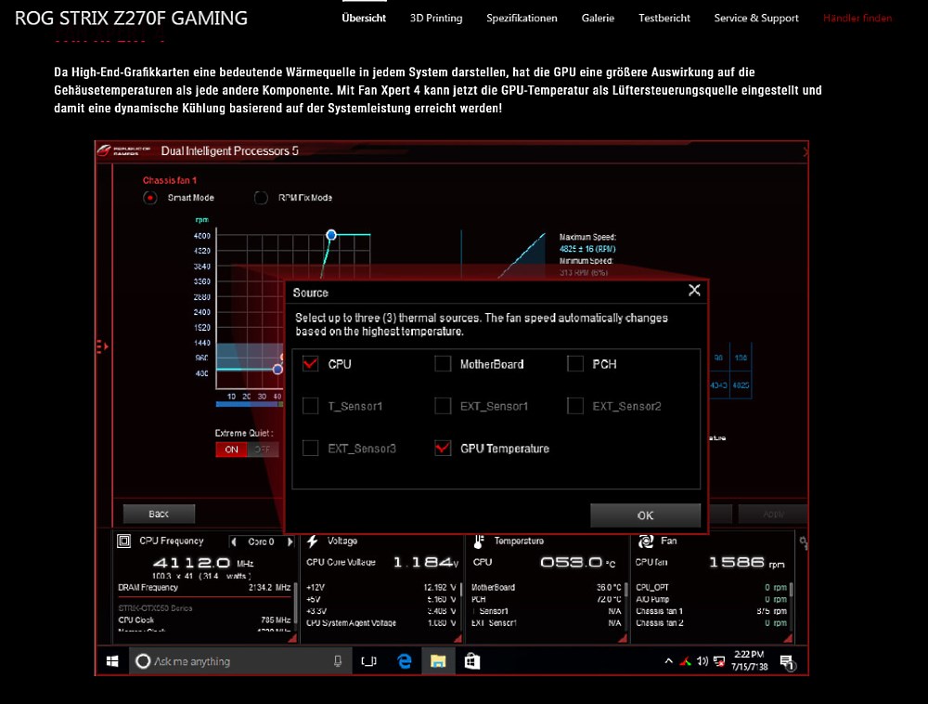Expand the Voltage panel corner triangle
The height and width of the screenshot is (704, 928).
pos(458,638)
